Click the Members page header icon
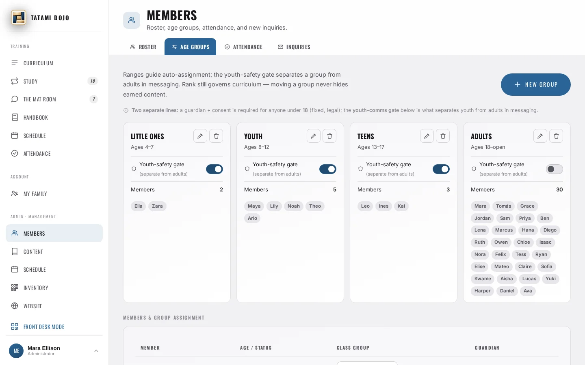Viewport: 585px width, 365px height. [x=132, y=20]
